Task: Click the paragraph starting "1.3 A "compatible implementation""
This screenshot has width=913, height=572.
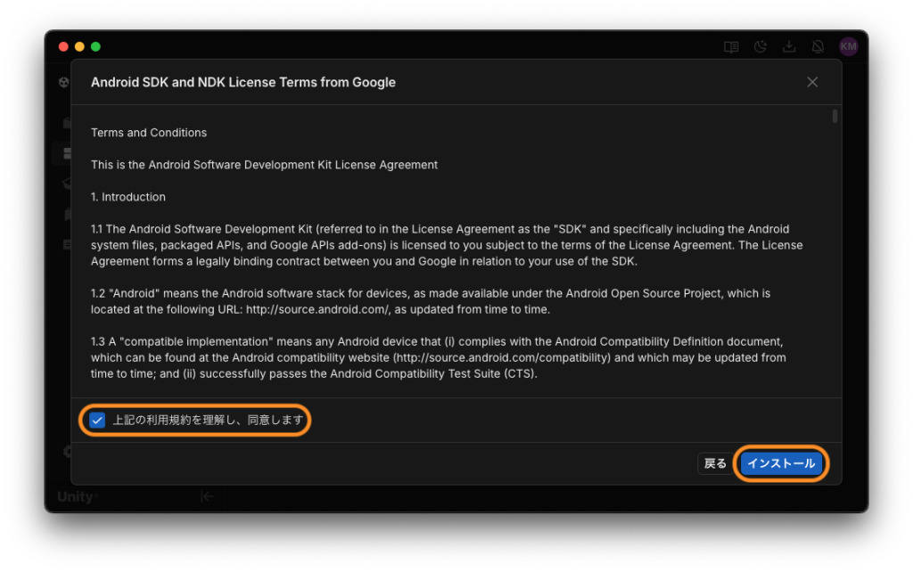Action: pos(439,357)
